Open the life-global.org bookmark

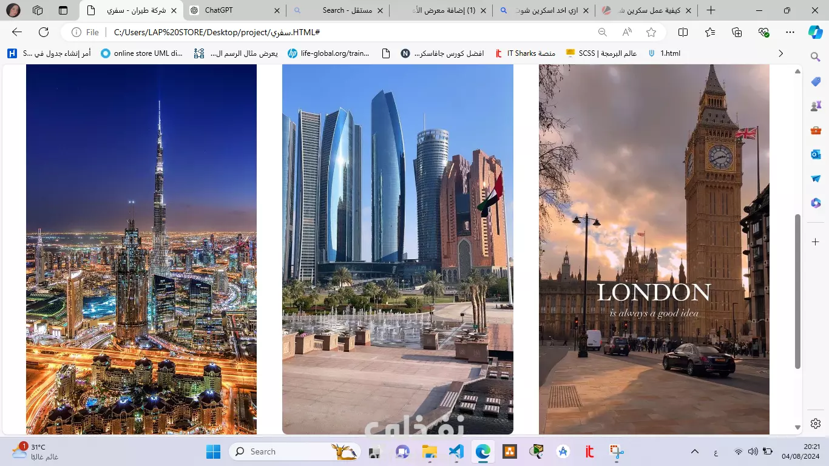(x=328, y=53)
